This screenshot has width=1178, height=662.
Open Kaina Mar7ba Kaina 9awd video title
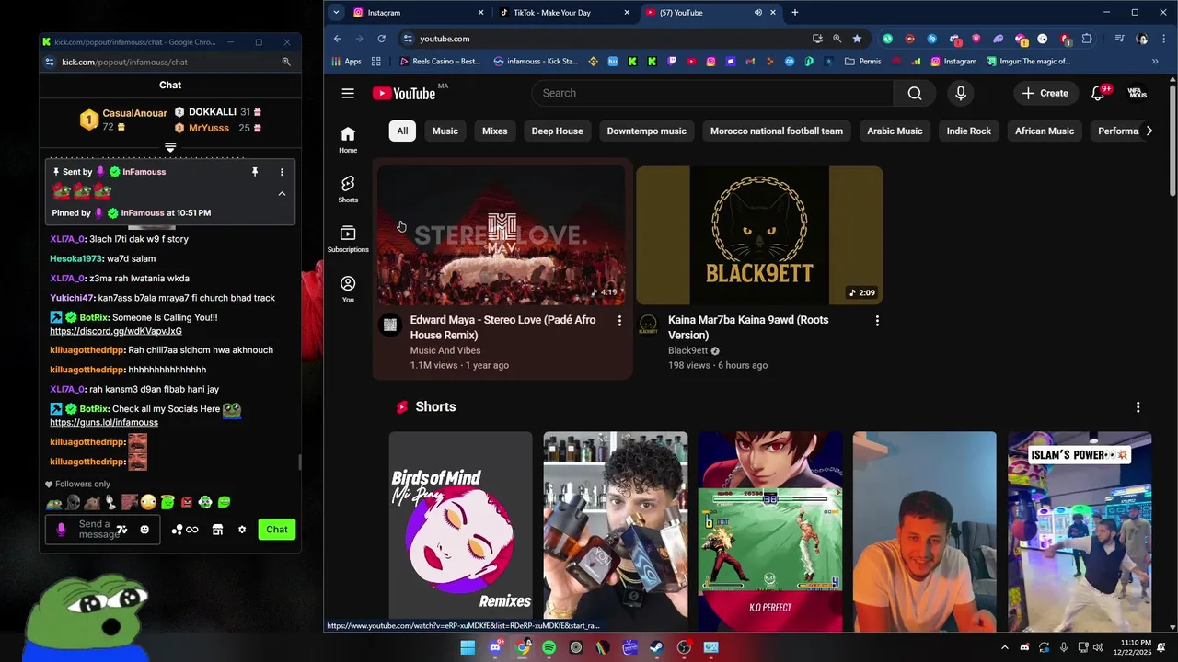(748, 327)
